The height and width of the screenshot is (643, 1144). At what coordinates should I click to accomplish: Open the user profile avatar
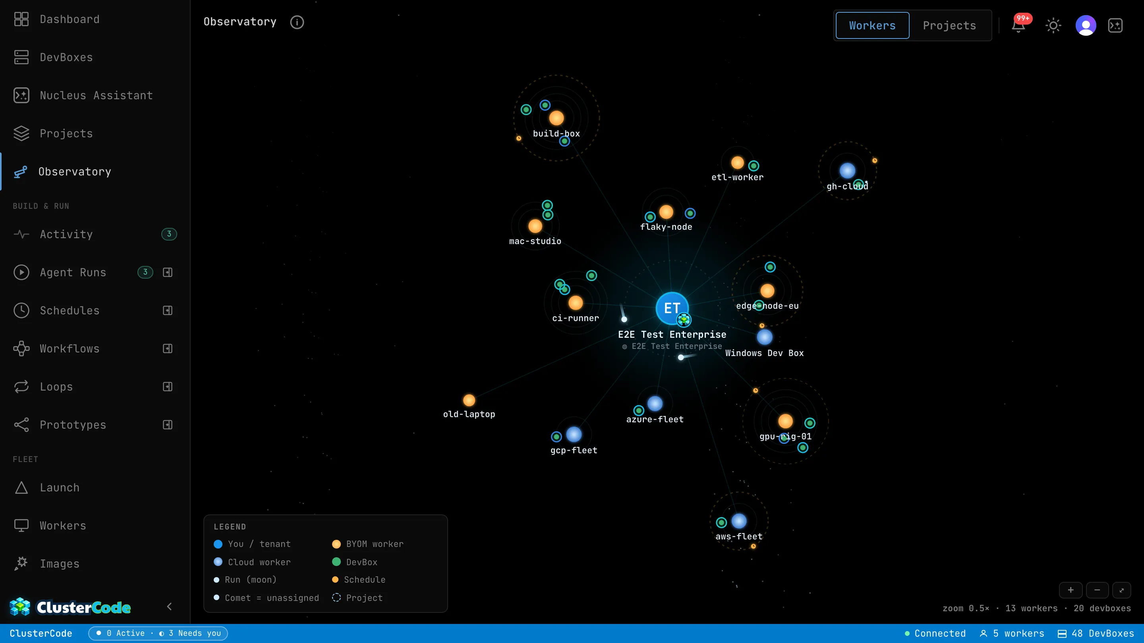[1086, 25]
